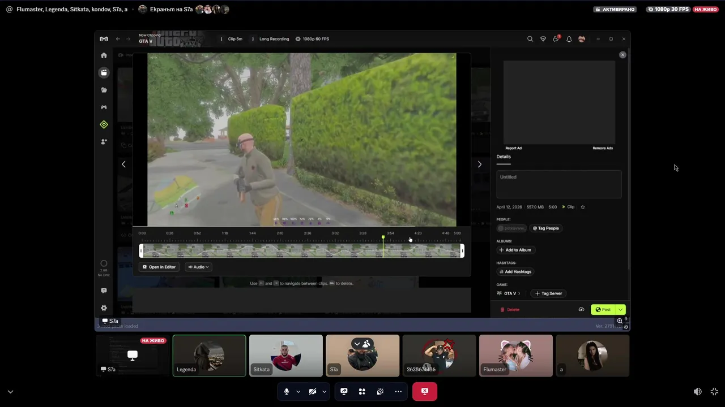Click the premium gem icon in header
Screen dimensions: 725x407
point(543,39)
